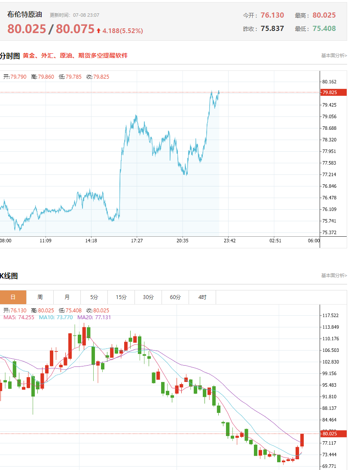The image size is (348, 470).
Task: Open the 4时 K-line tab
Action: click(x=202, y=297)
